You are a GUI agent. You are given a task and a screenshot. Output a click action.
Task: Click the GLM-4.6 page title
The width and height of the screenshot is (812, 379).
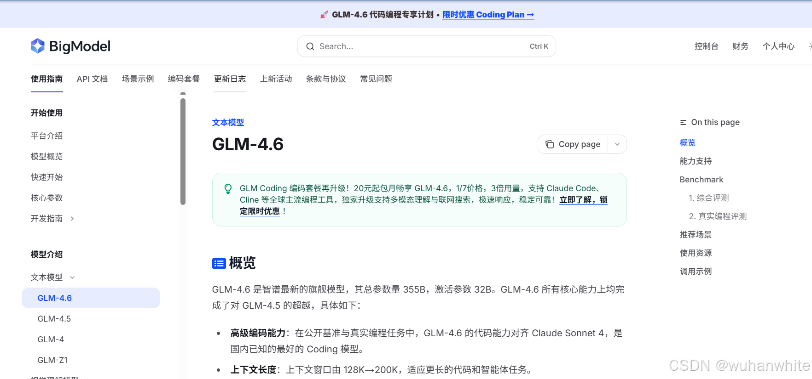click(x=248, y=144)
